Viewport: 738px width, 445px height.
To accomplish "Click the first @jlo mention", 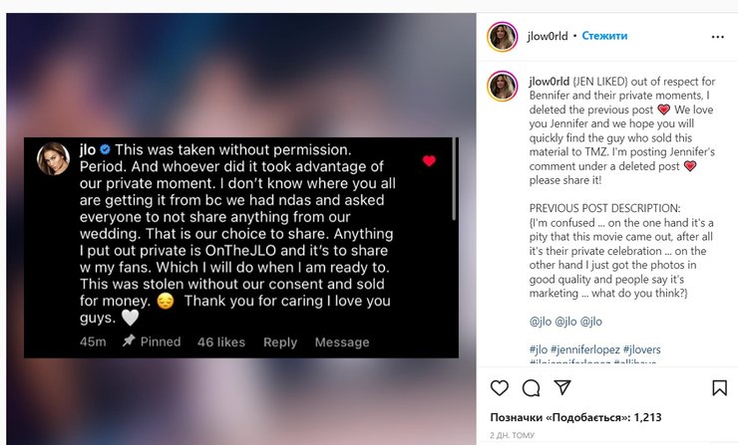I will 540,322.
